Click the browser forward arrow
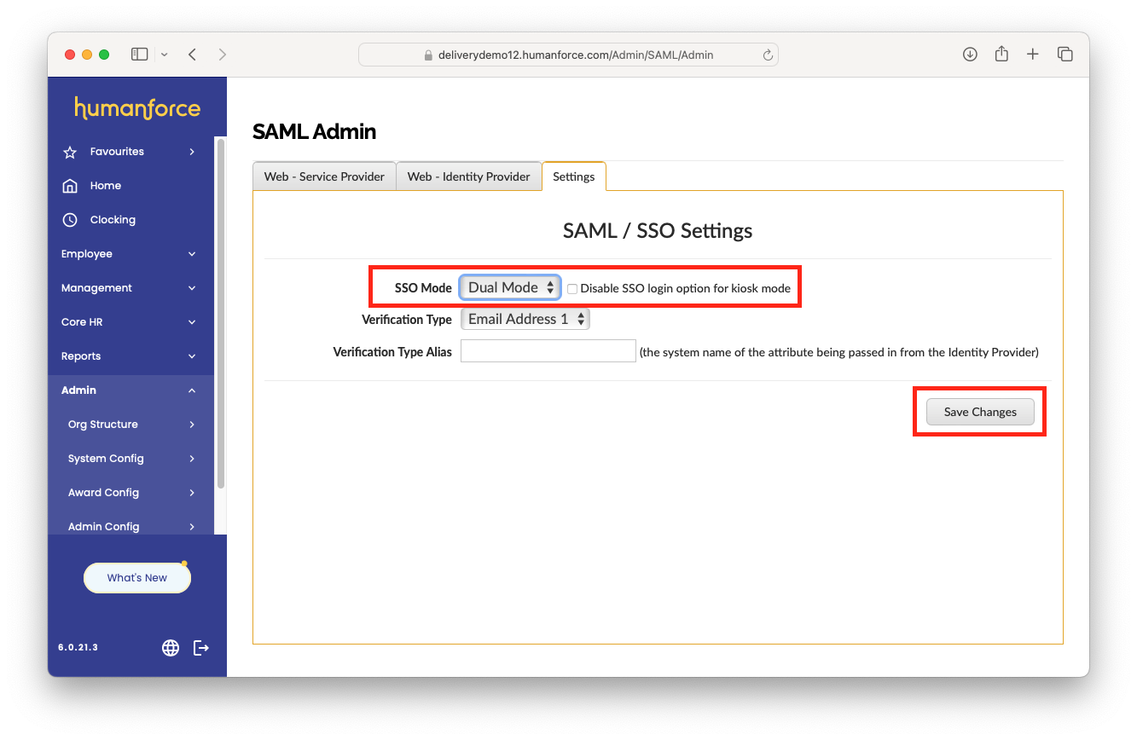Screen dimensions: 1137x740 223,55
